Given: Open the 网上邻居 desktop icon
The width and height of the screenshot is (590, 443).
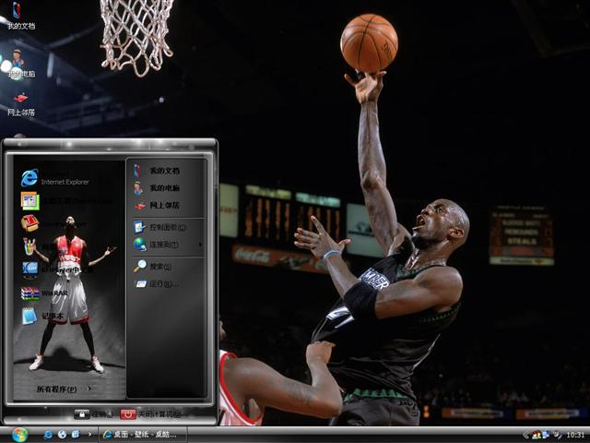Looking at the screenshot, I should pos(21,104).
